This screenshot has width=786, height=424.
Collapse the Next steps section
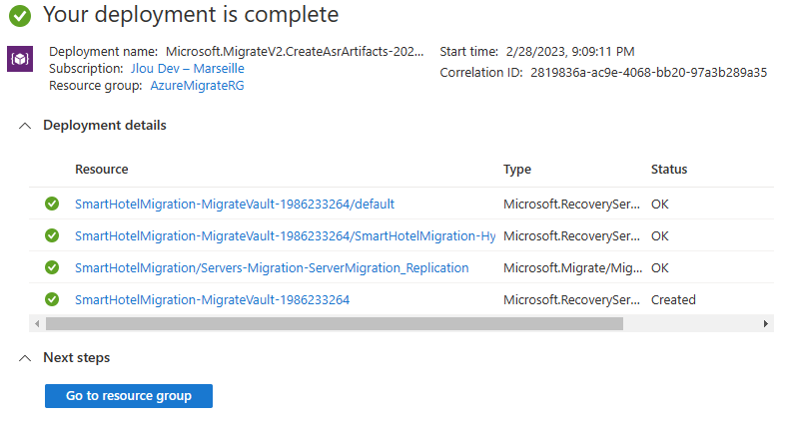(25, 358)
